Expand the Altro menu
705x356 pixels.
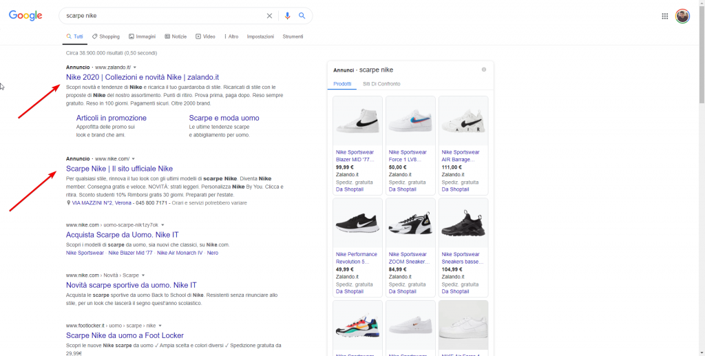pyautogui.click(x=231, y=36)
